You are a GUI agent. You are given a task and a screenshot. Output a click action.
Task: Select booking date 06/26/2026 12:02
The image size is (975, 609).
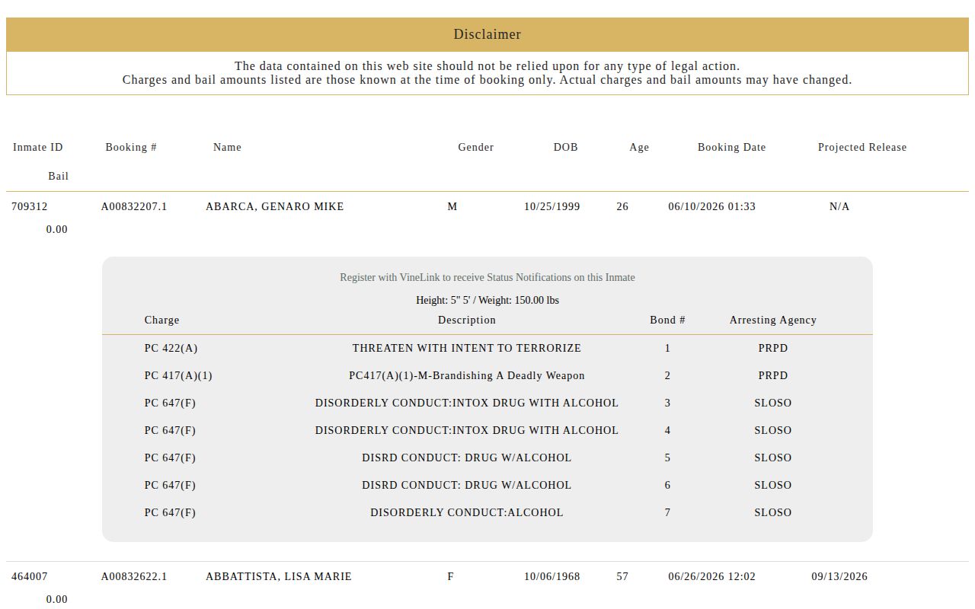712,576
